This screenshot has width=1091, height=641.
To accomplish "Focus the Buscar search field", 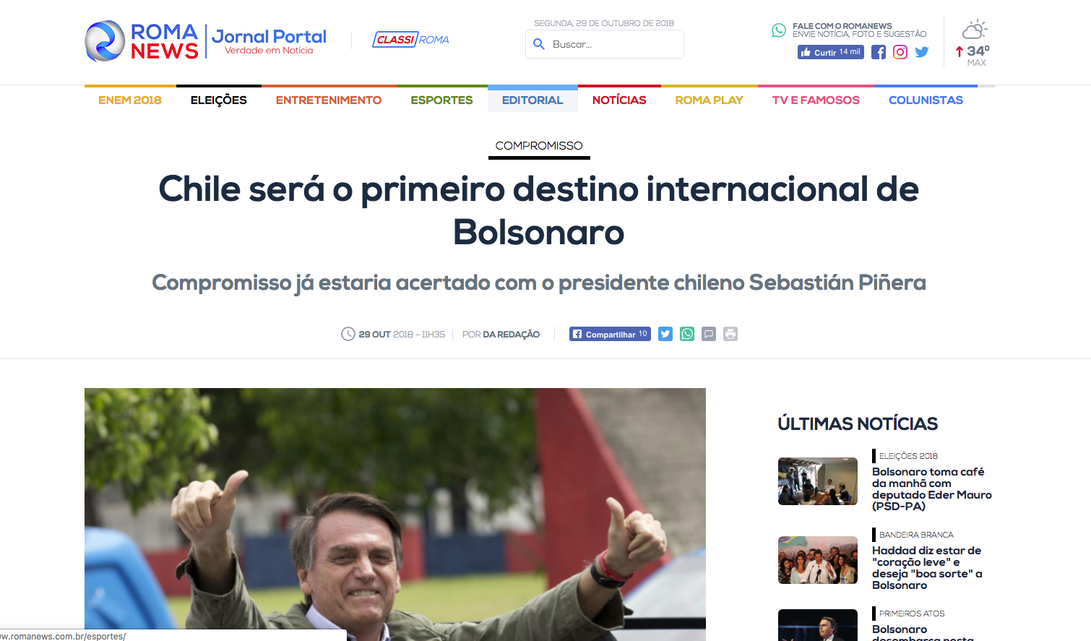I will point(605,44).
